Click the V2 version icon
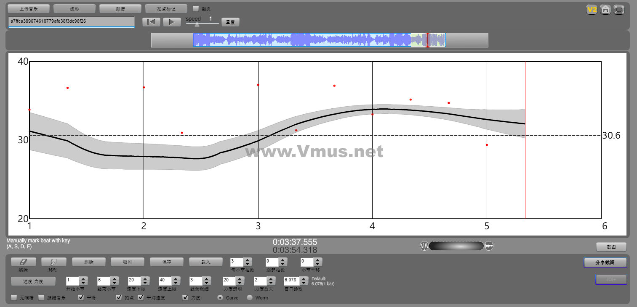Image resolution: width=637 pixels, height=307 pixels. (592, 10)
